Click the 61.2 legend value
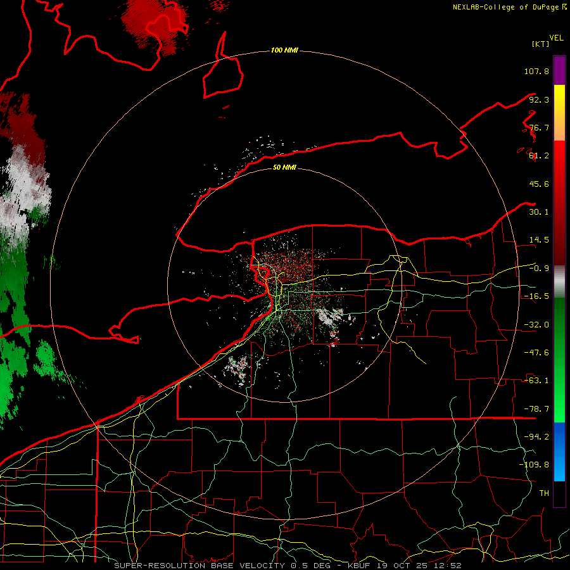Image resolution: width=570 pixels, height=570 pixels. click(539, 156)
